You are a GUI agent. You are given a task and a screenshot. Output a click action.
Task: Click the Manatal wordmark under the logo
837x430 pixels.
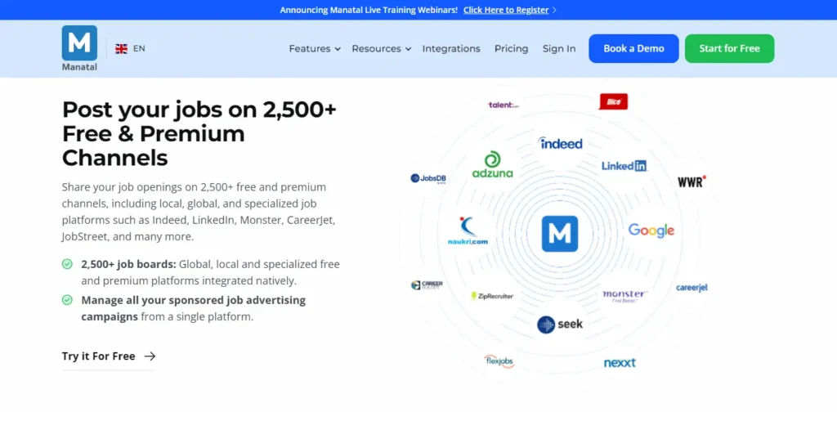tap(79, 67)
